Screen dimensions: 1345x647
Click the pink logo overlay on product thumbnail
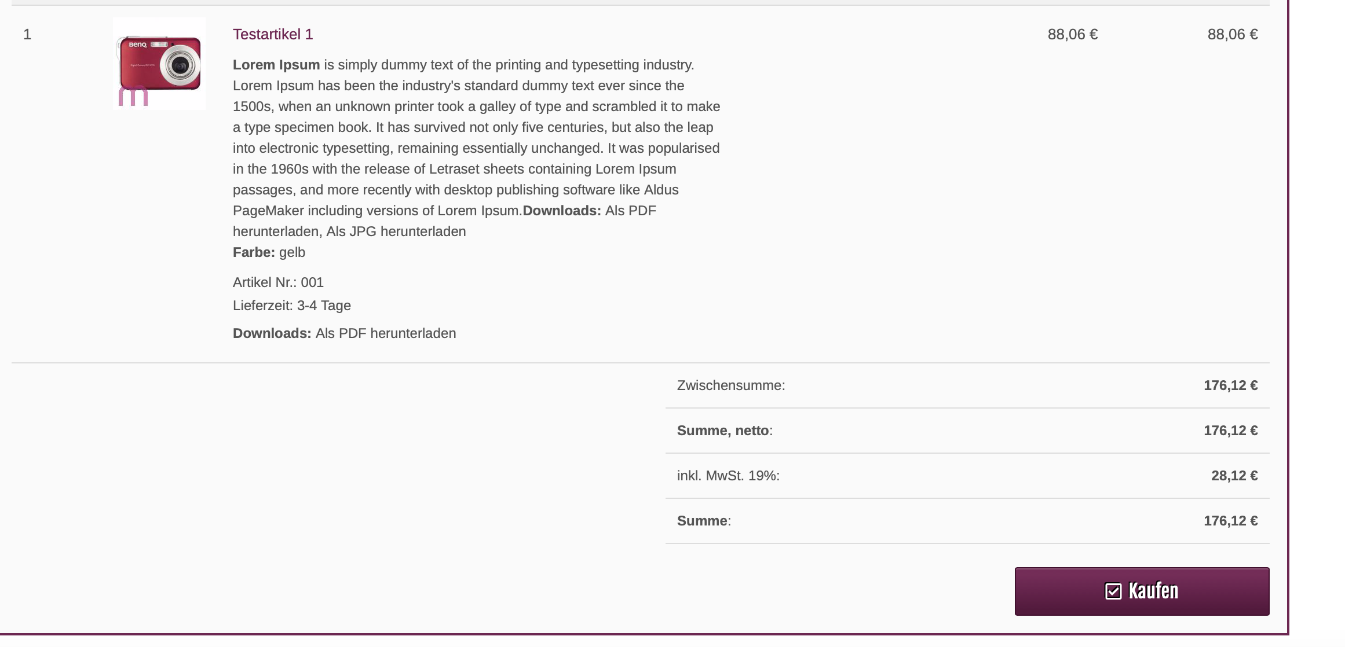click(133, 96)
